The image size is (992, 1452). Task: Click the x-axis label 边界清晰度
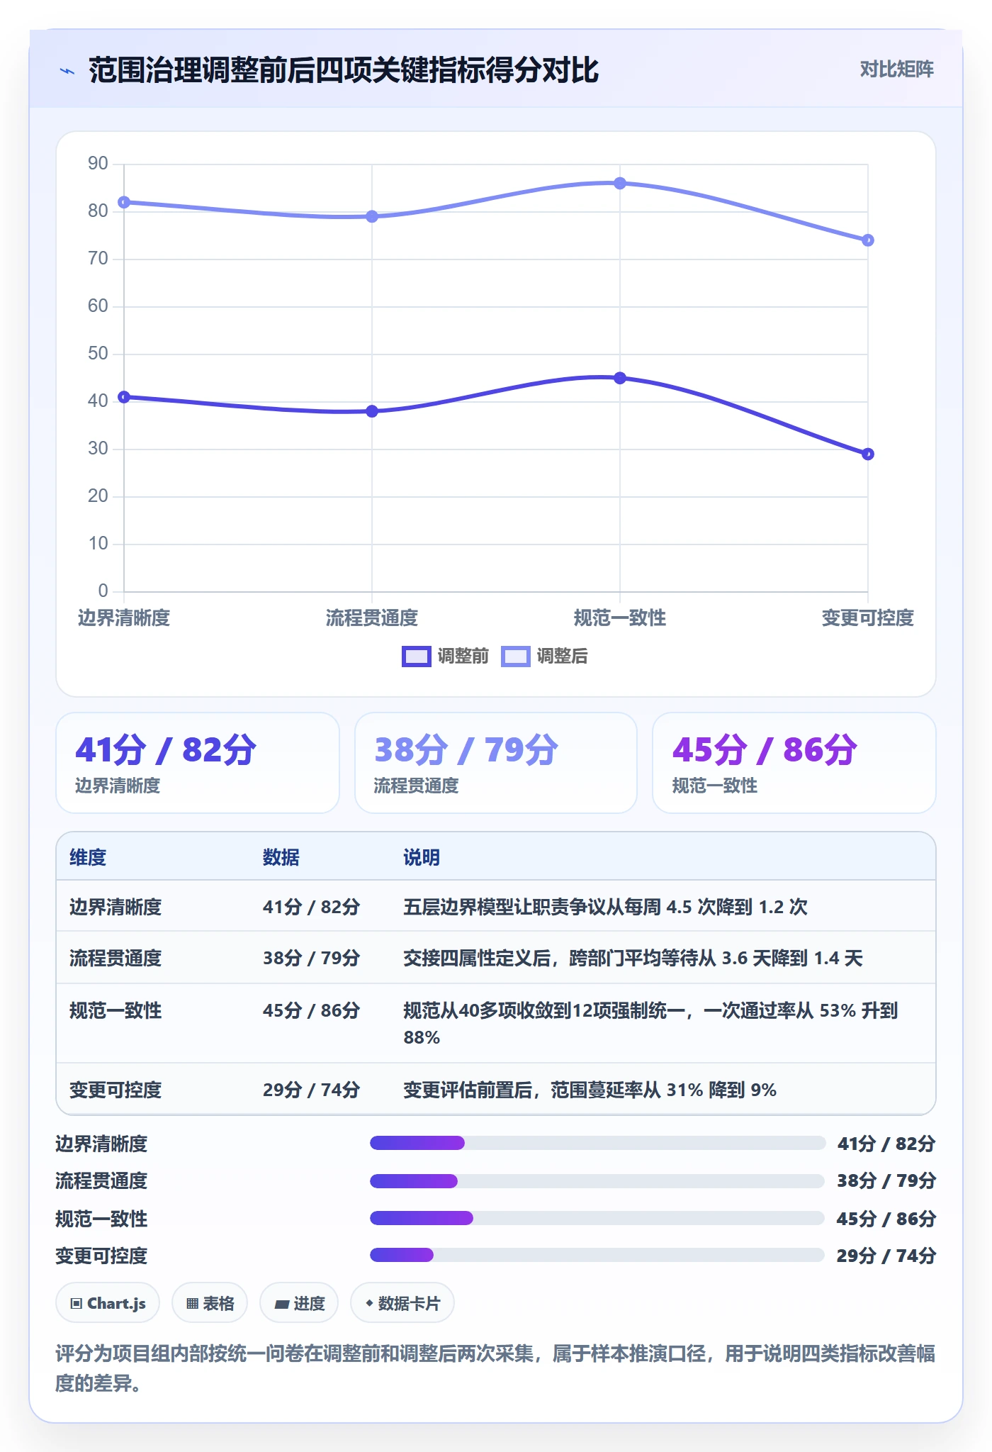click(x=124, y=618)
